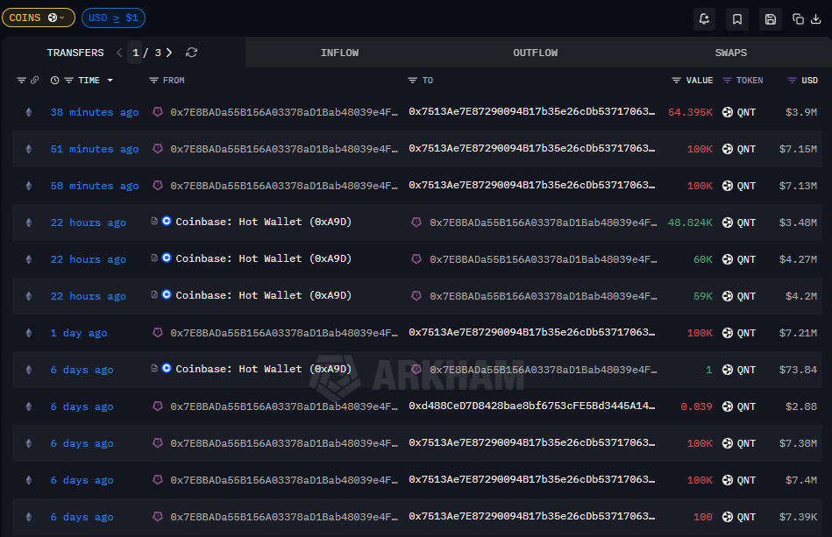832x537 pixels.
Task: Click the chain link icon in header
Action: (x=34, y=81)
